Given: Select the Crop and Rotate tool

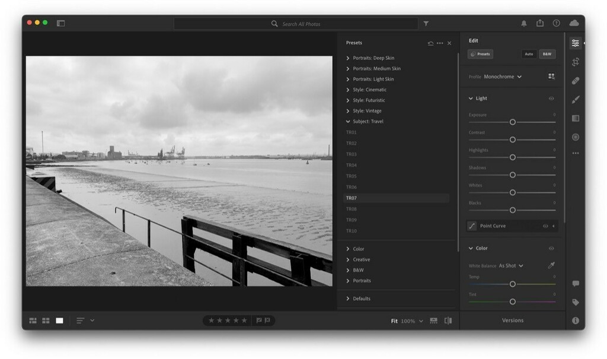Looking at the screenshot, I should click(x=576, y=62).
